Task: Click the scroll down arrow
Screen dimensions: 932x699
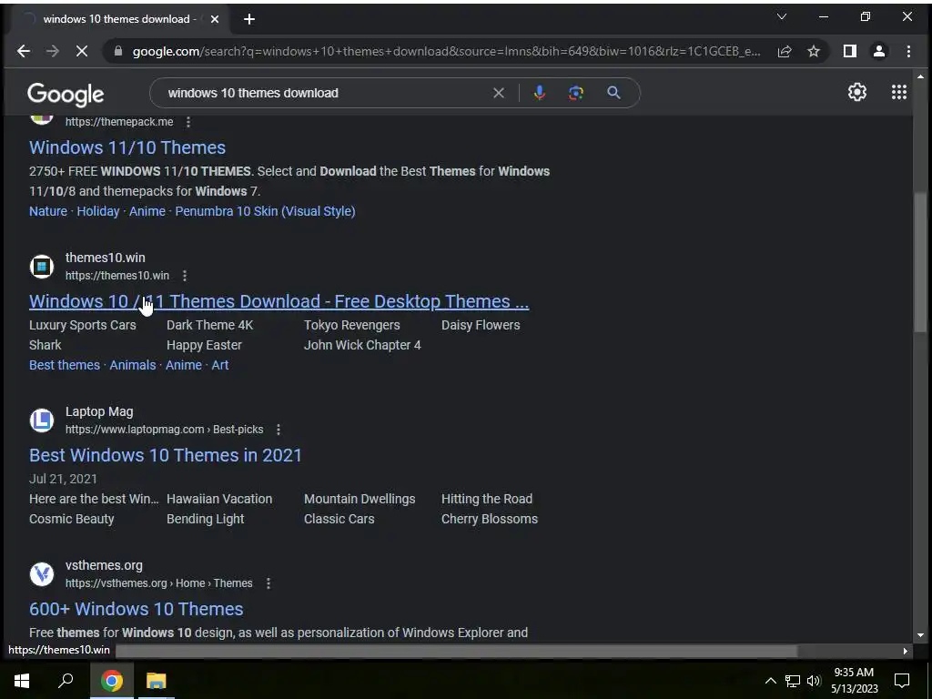Action: pyautogui.click(x=920, y=635)
